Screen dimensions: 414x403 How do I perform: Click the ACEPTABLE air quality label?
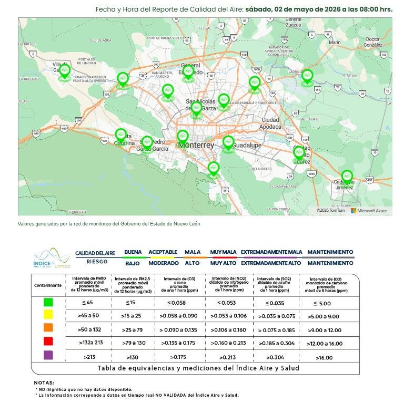pos(163,252)
